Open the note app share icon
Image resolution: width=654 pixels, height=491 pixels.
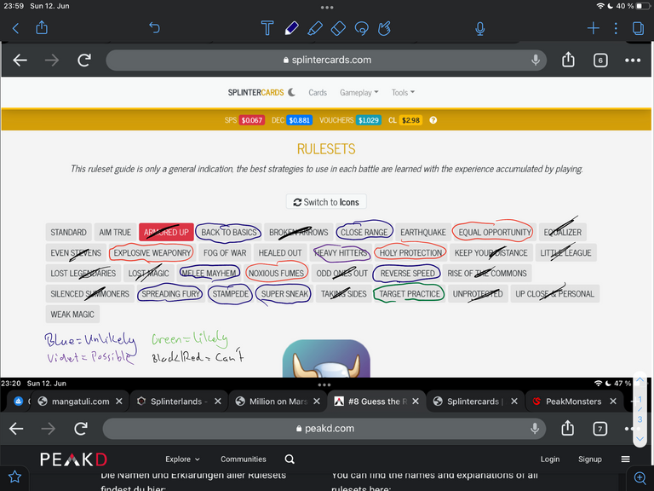click(42, 27)
